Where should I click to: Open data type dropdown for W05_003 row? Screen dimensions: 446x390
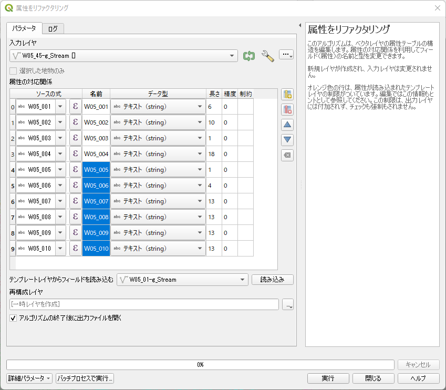pos(200,138)
